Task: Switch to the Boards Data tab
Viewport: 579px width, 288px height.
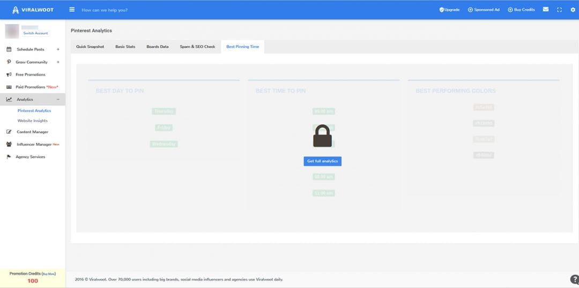Action: (x=157, y=47)
